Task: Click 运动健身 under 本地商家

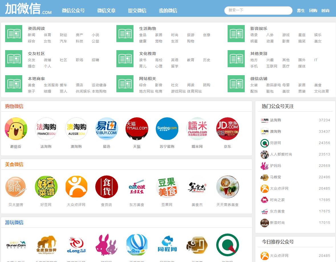Action: [x=99, y=85]
